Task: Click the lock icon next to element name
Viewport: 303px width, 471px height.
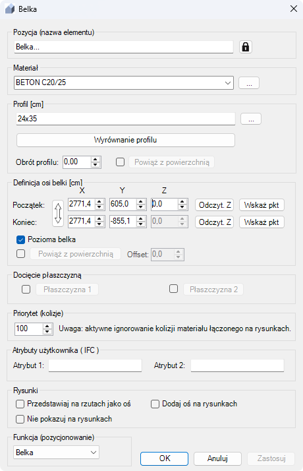Action: [x=246, y=47]
